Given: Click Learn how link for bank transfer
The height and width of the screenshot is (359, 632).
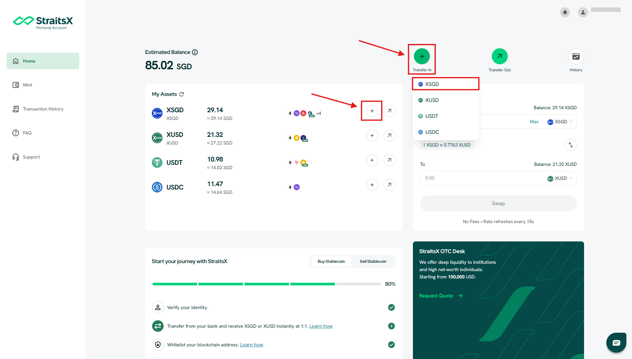Looking at the screenshot, I should point(321,326).
